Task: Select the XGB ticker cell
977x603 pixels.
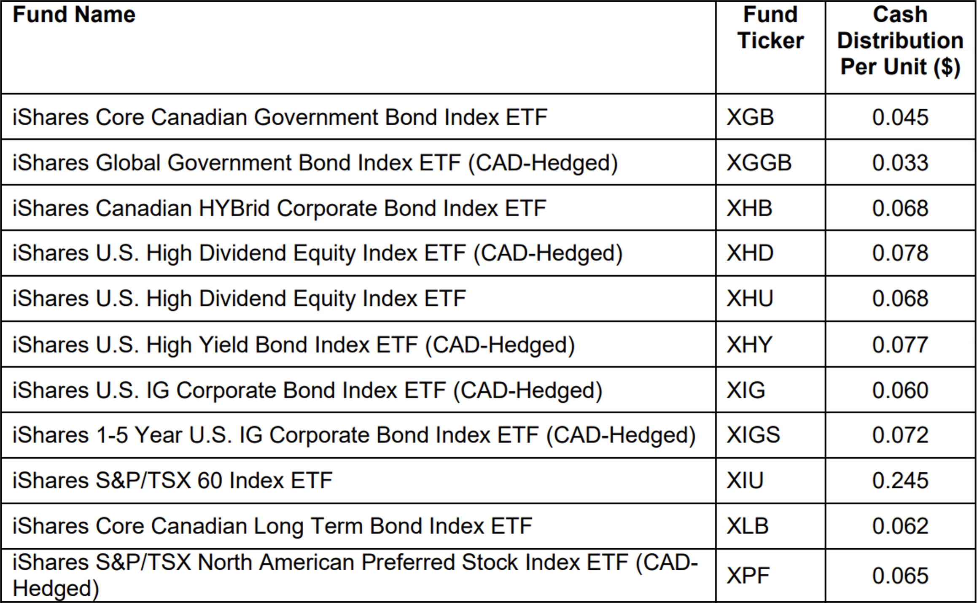Action: pyautogui.click(x=750, y=117)
